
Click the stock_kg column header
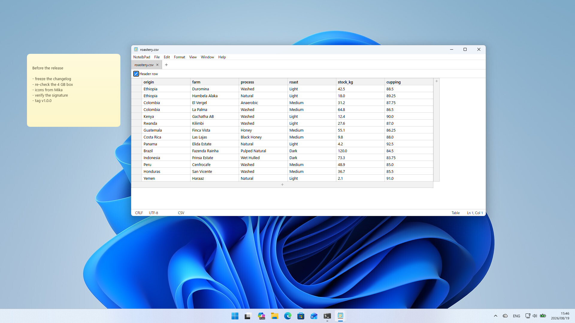[x=360, y=82]
